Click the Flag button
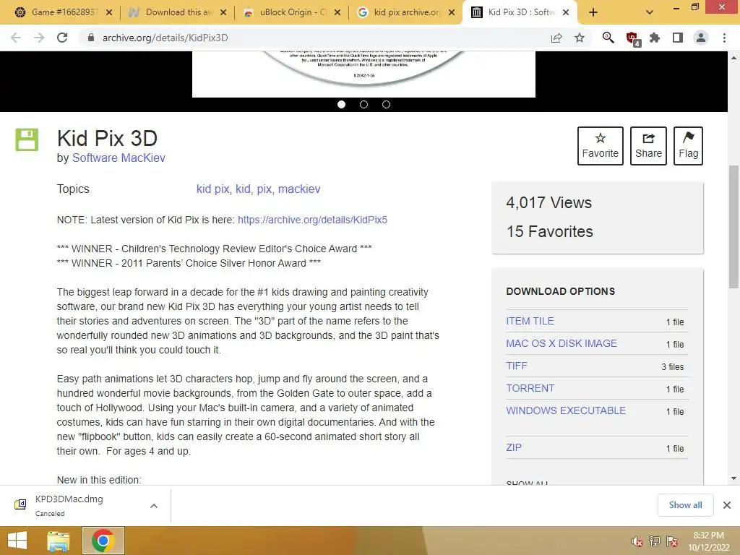This screenshot has width=740, height=555. (688, 146)
